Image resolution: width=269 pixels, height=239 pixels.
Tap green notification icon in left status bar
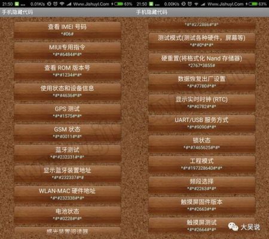click(17, 4)
